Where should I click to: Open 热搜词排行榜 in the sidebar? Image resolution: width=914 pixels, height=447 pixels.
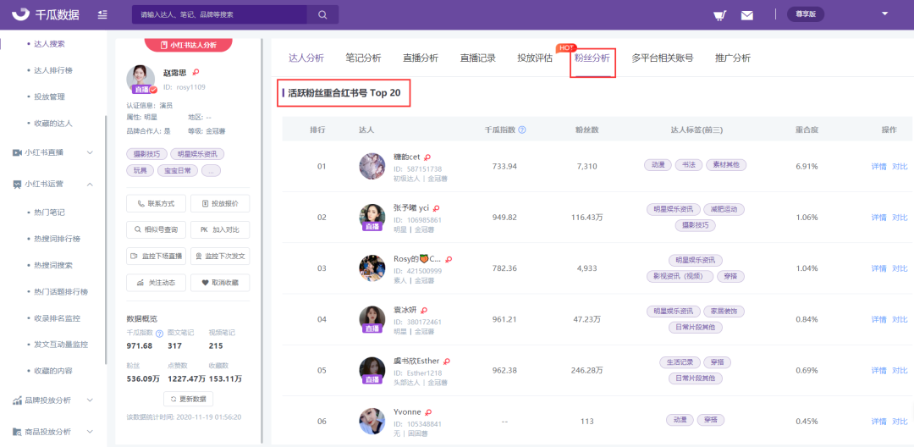click(x=58, y=239)
